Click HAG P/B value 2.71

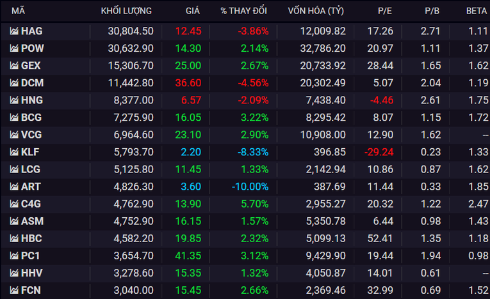pos(430,31)
